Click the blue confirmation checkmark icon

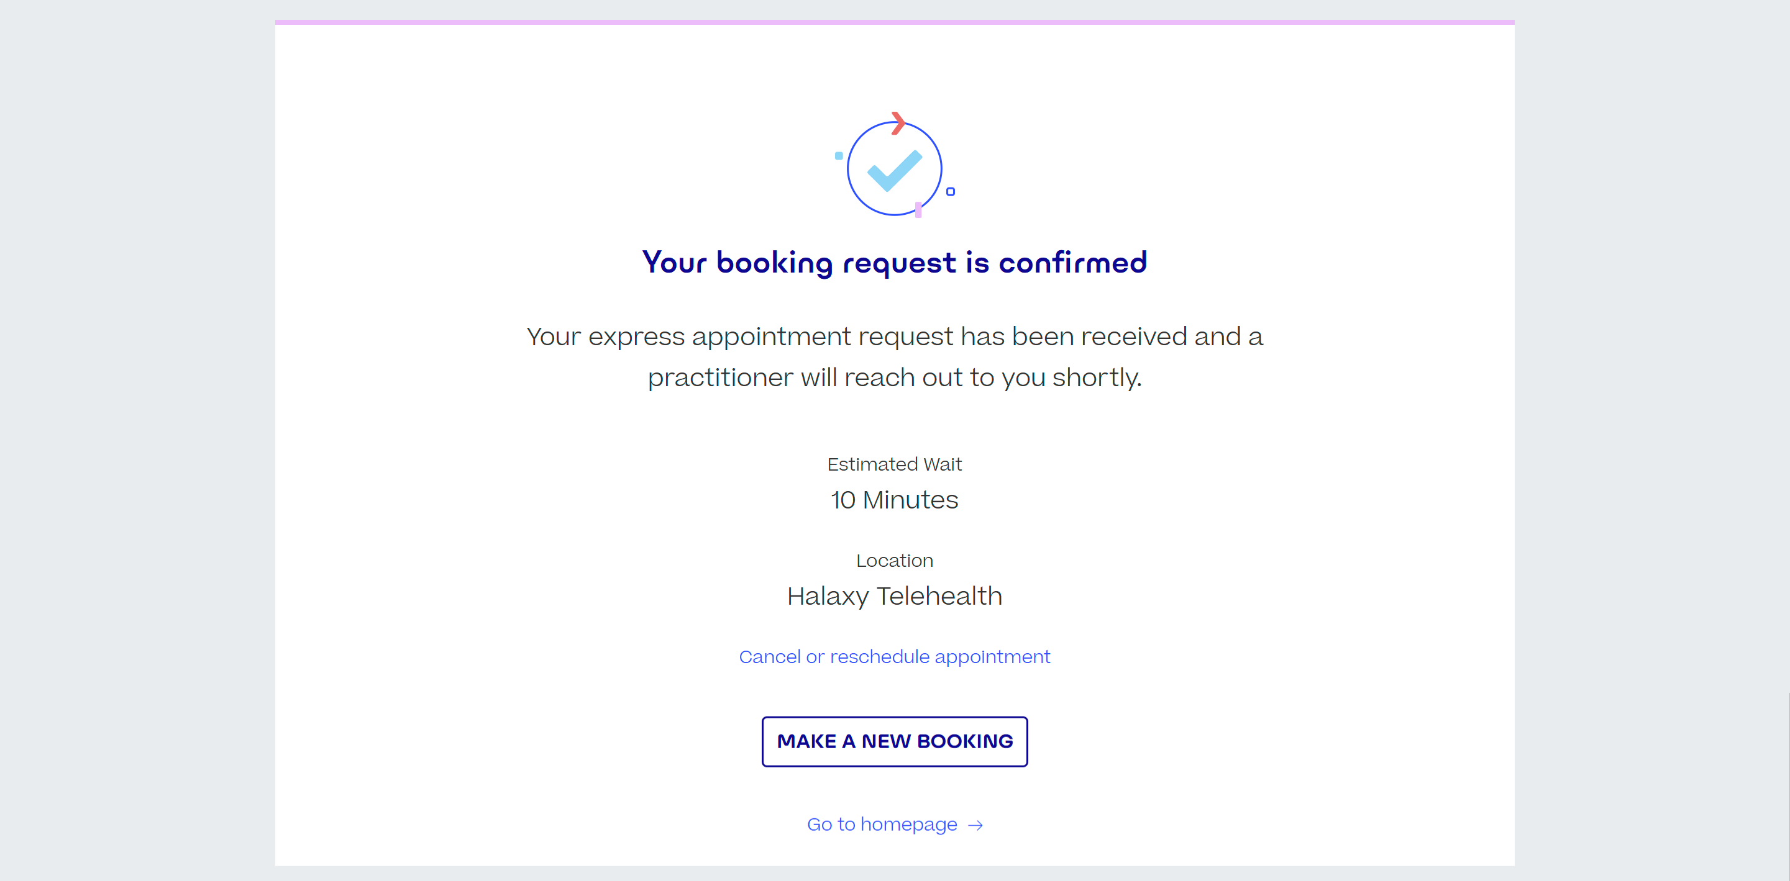[x=894, y=170]
